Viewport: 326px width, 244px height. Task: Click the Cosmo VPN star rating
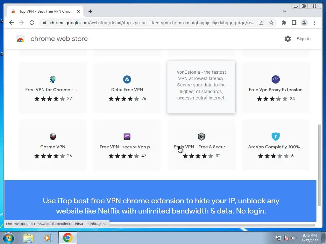(49, 156)
